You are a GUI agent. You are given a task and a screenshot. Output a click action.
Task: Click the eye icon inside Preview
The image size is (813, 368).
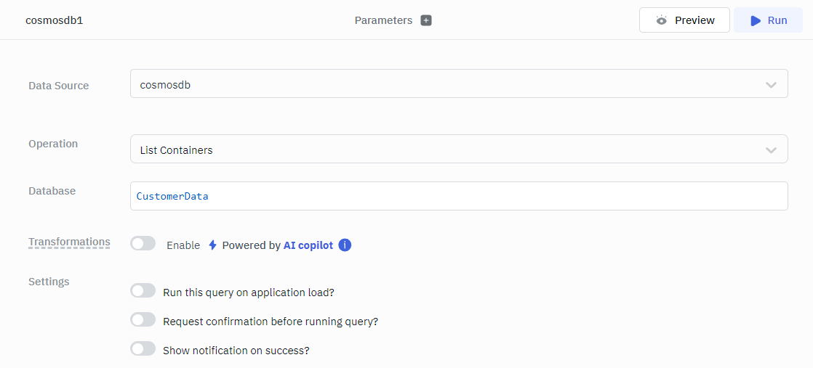pyautogui.click(x=661, y=20)
